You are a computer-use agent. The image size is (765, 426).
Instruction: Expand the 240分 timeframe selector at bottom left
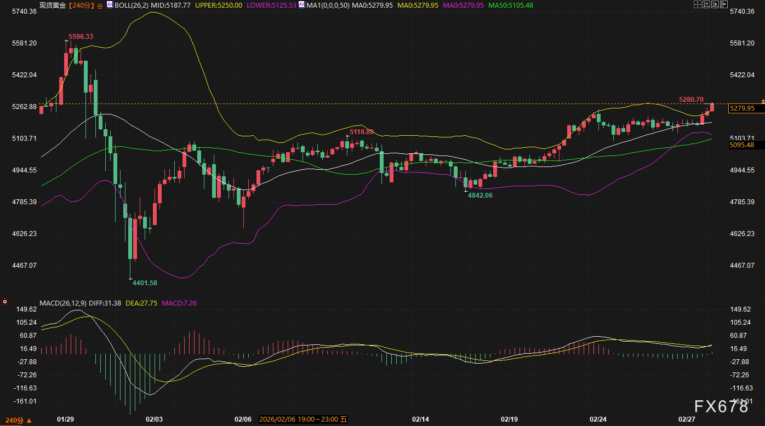click(x=15, y=420)
